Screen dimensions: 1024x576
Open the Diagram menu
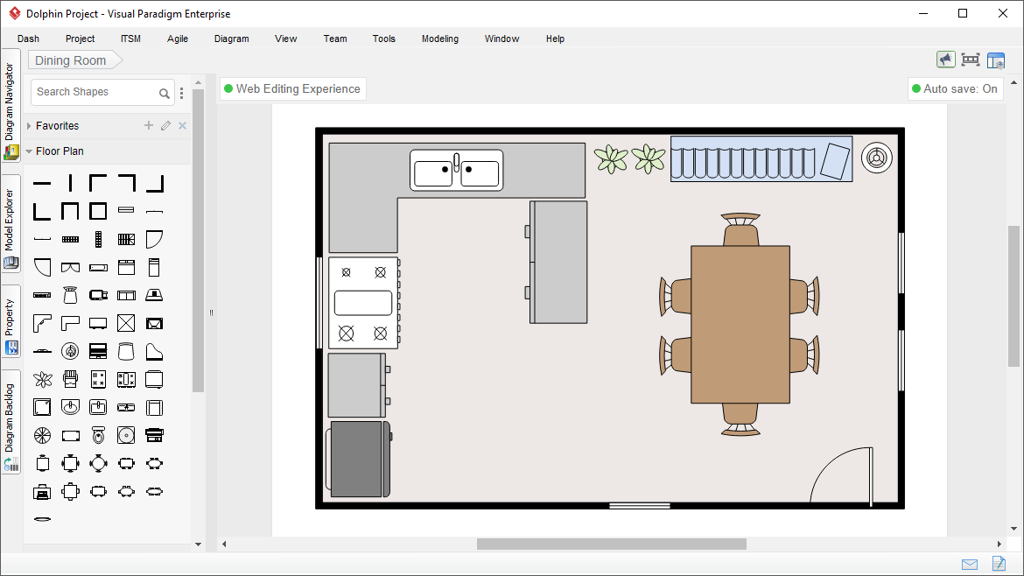click(x=232, y=39)
